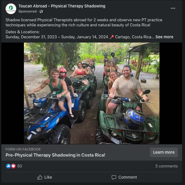185x185 pixels.
Task: Click the speech bubble icon beside Comment
Action: (x=114, y=177)
